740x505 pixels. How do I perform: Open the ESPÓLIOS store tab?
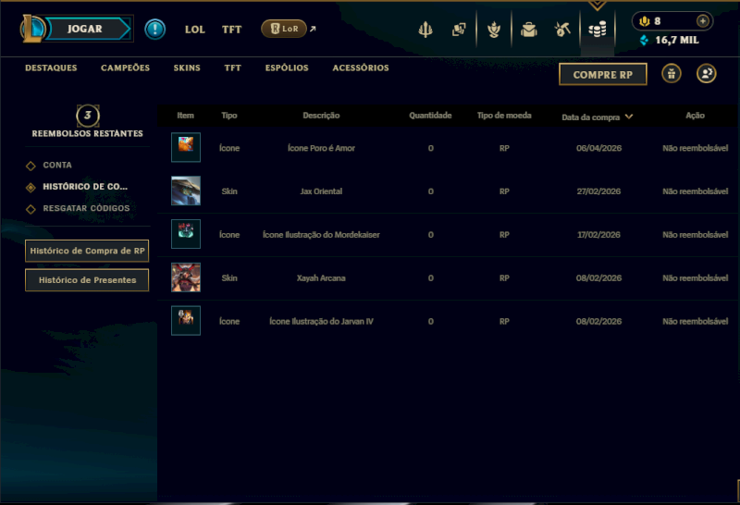287,68
